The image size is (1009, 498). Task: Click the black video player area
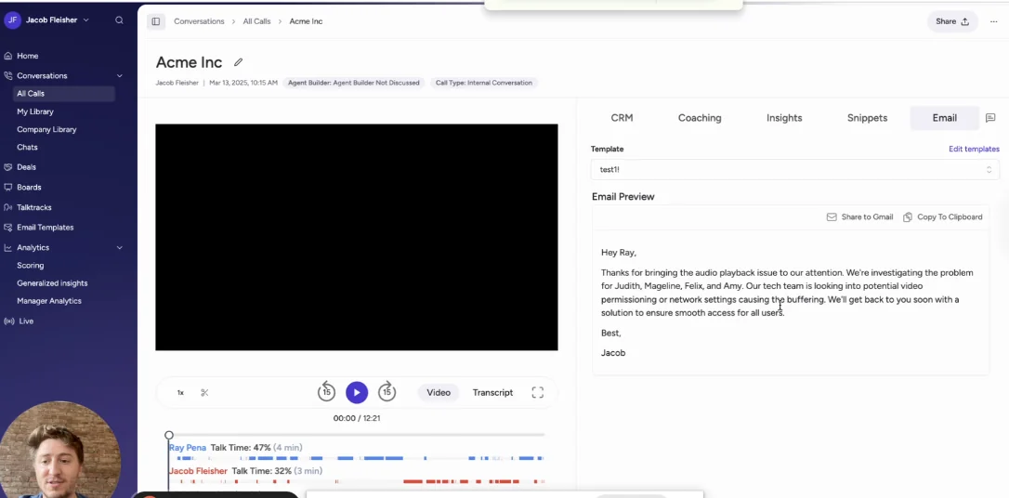pyautogui.click(x=357, y=238)
